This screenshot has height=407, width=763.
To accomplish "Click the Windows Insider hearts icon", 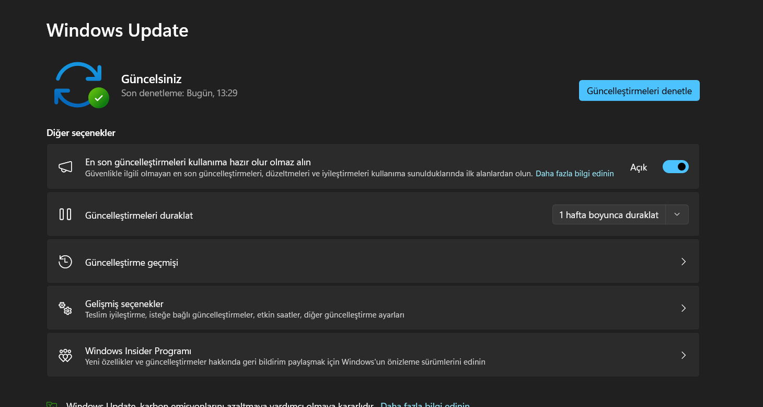I will pyautogui.click(x=65, y=355).
